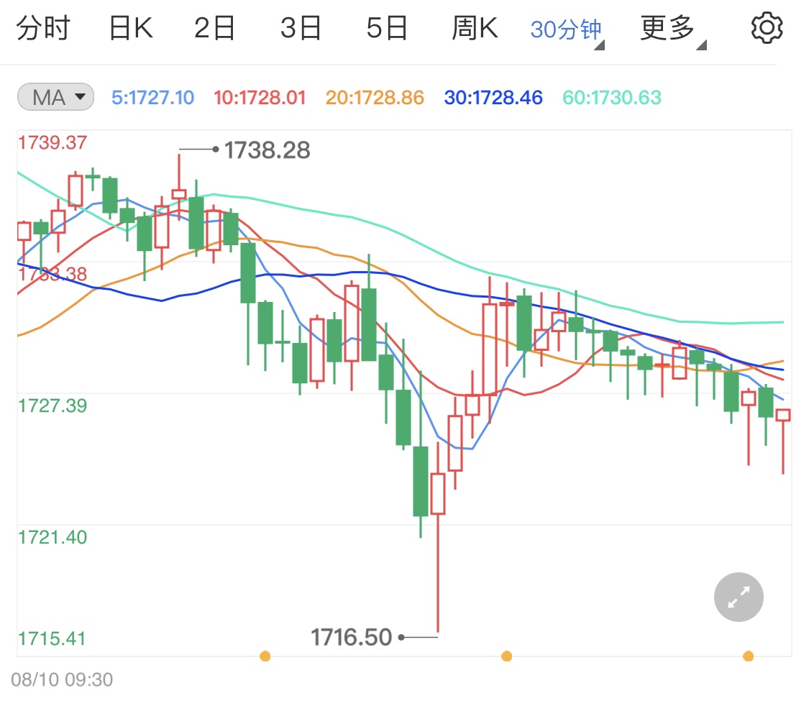Screen dimensions: 809x701
Task: Select the red MA10 value 1728.01
Action: pyautogui.click(x=259, y=96)
